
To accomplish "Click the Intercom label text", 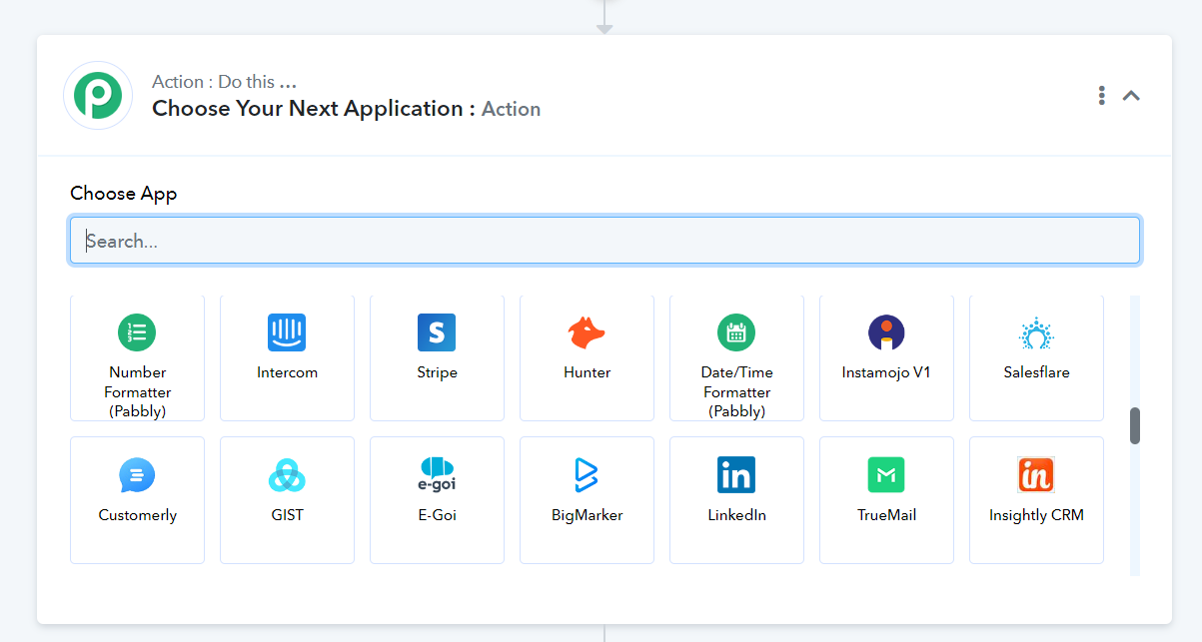I will point(287,372).
